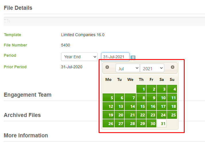Select day 28 in the calendar
The height and width of the screenshot is (152, 205).
click(130, 123)
